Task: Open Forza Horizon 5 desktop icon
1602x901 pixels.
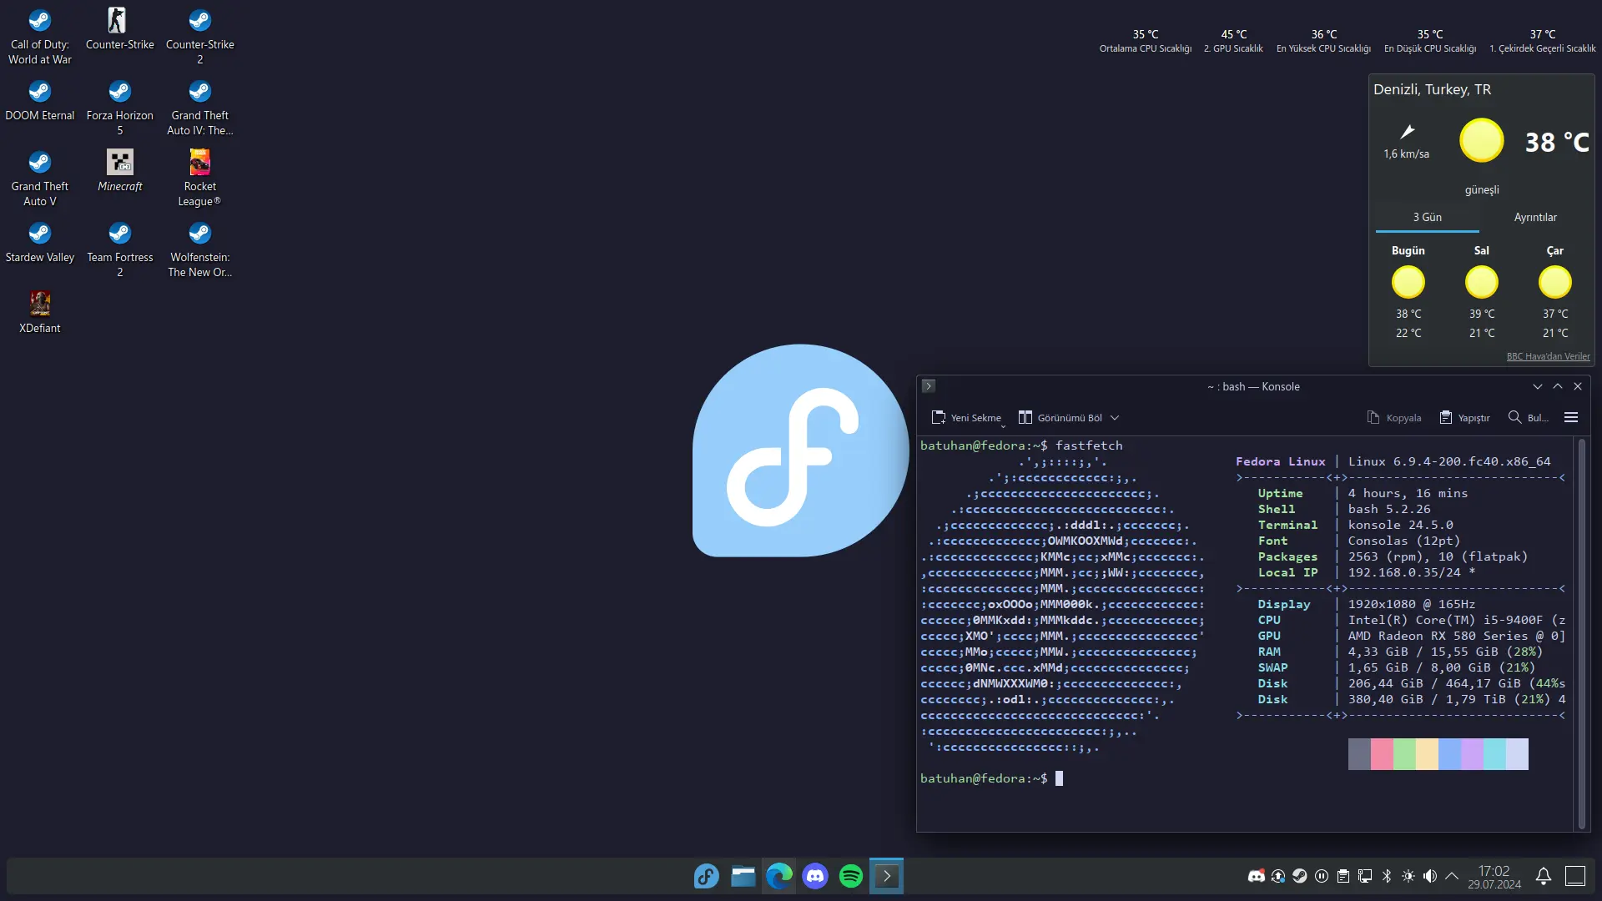Action: pyautogui.click(x=120, y=108)
